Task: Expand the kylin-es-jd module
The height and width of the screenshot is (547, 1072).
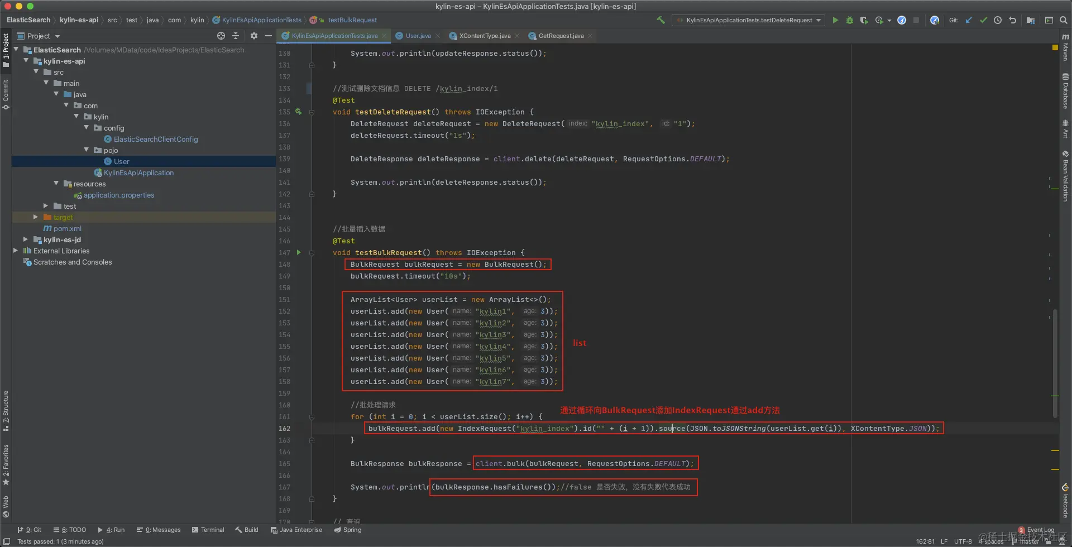Action: coord(26,239)
